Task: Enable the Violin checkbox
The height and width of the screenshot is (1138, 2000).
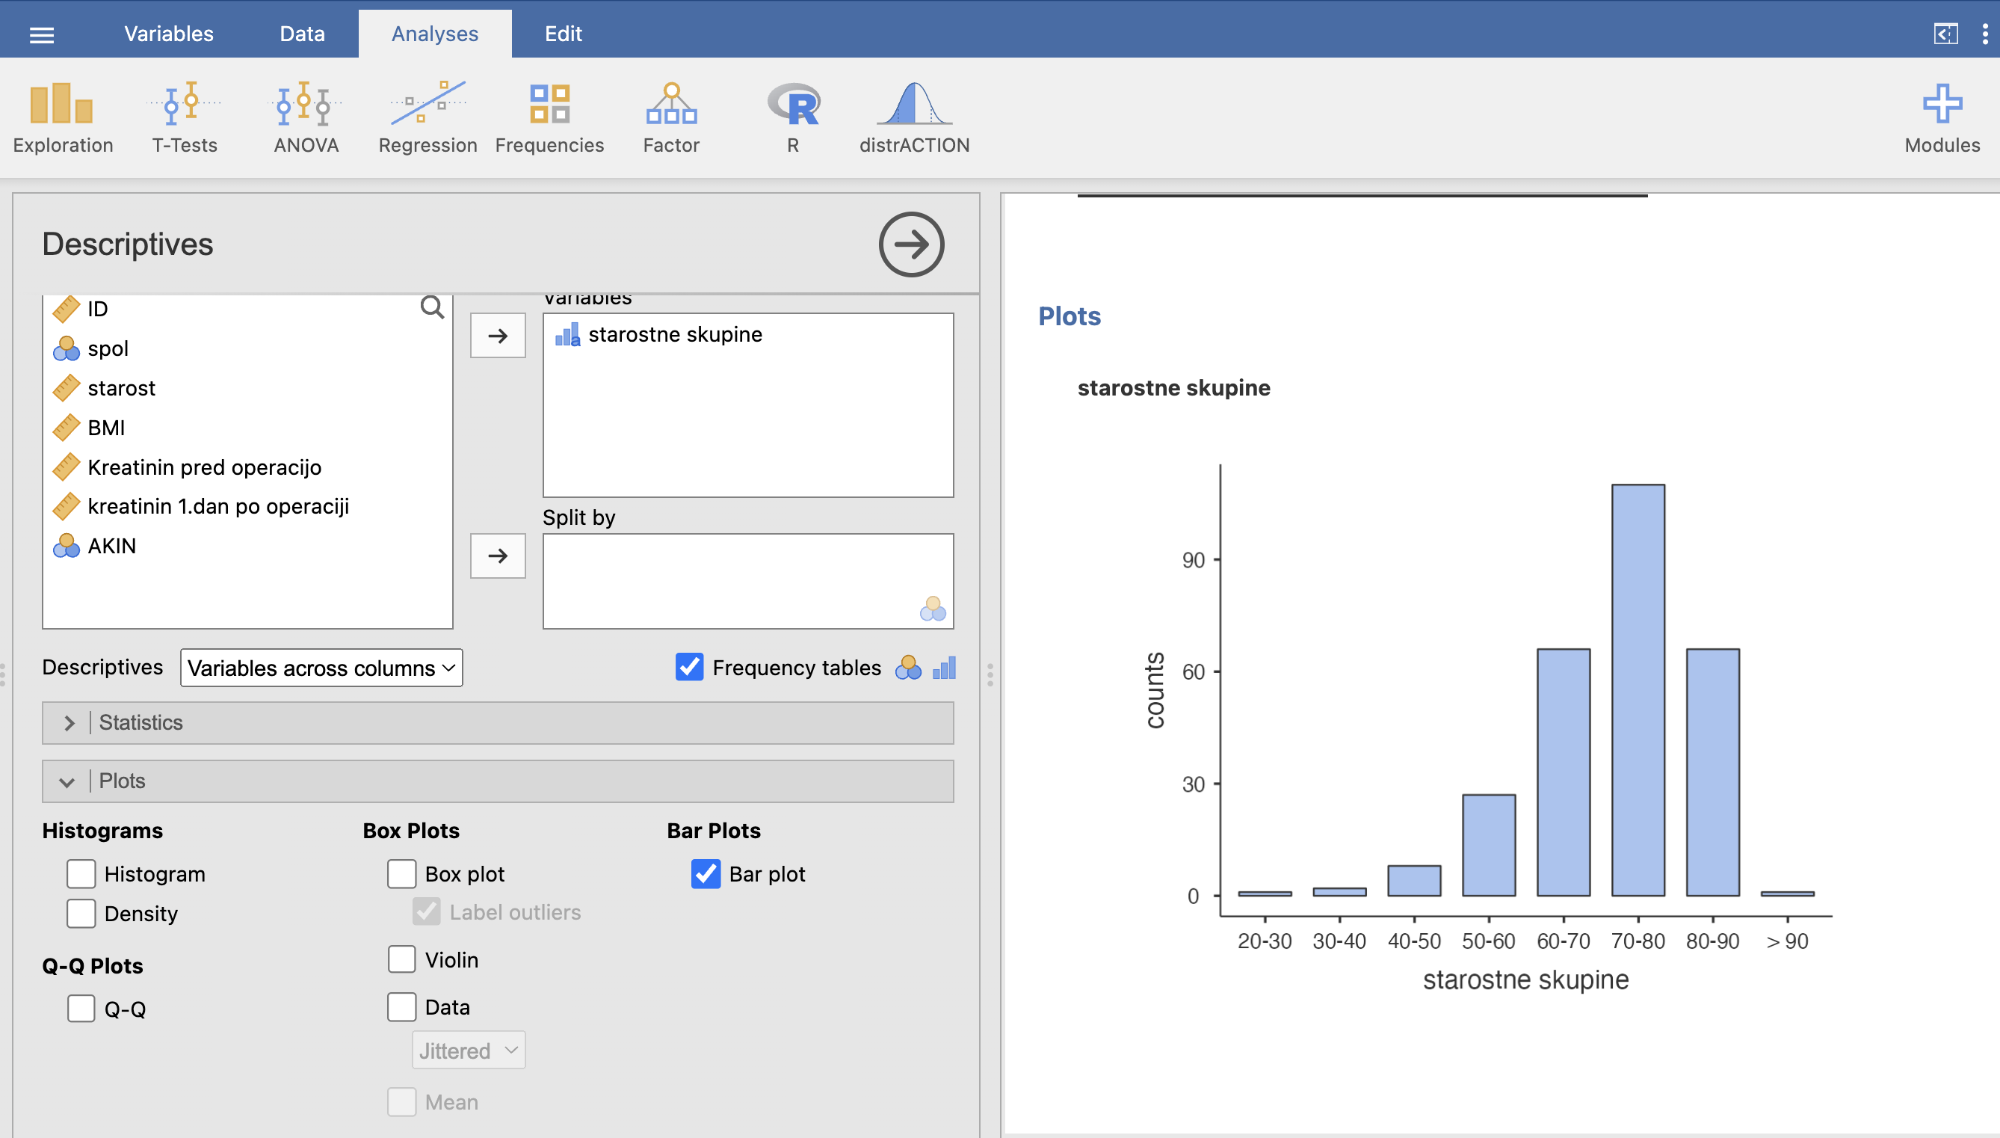Action: (x=401, y=959)
